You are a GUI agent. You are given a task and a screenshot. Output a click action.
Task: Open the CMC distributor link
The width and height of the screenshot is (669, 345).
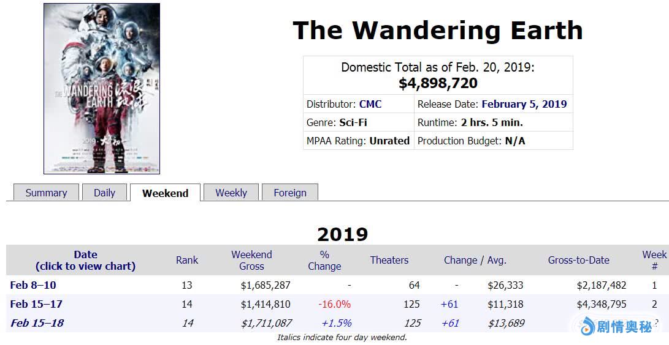[x=370, y=104]
